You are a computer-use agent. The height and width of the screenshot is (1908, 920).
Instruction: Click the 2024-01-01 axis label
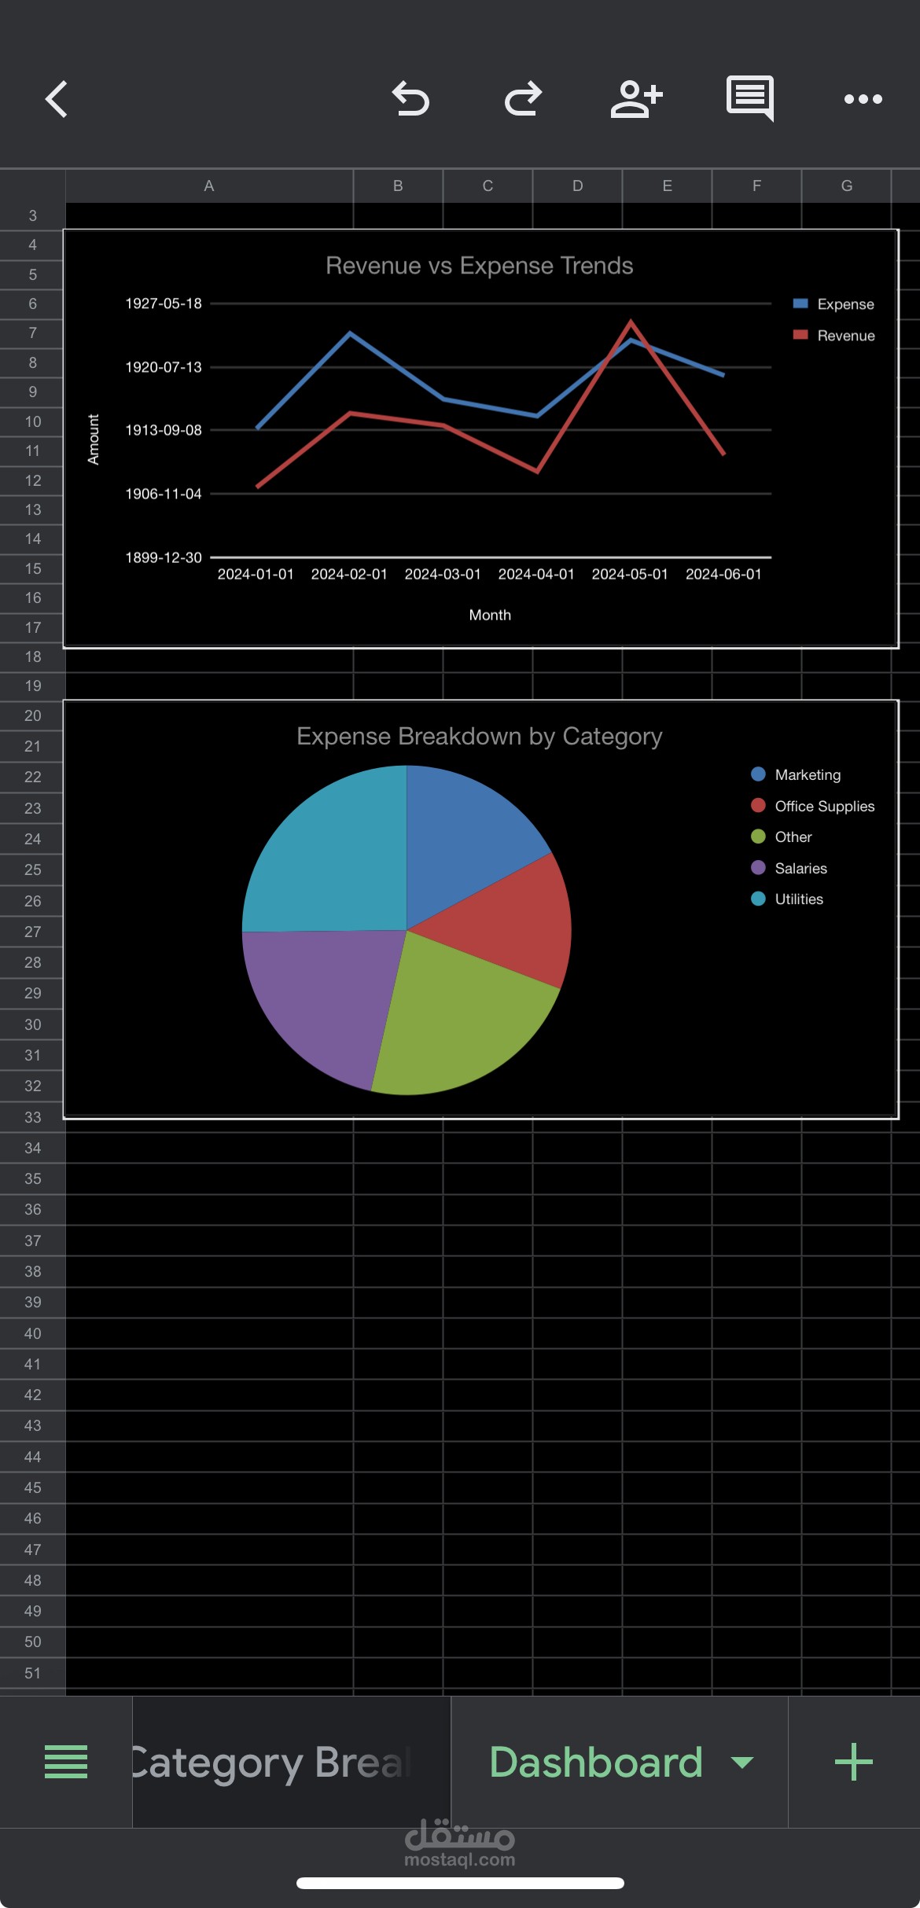pos(256,575)
